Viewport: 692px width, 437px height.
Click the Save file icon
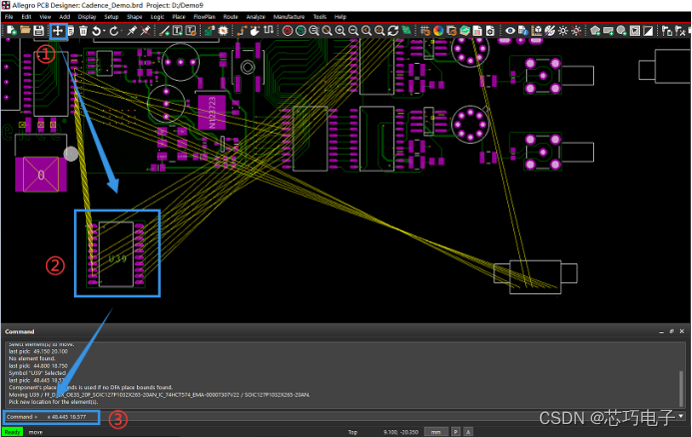coord(38,31)
